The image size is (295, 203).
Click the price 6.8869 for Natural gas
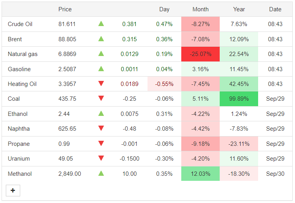point(67,54)
